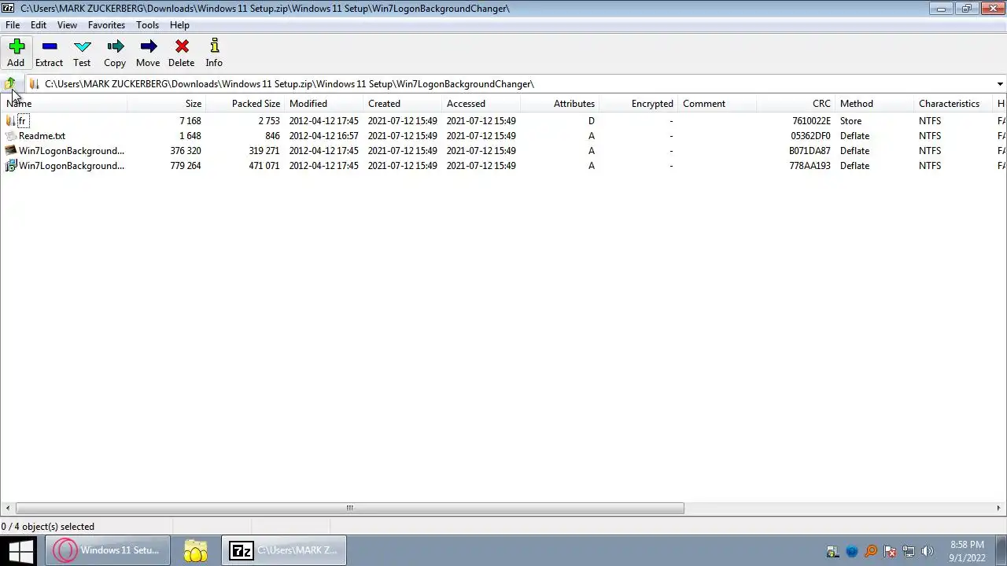Click status bar 0 / 4 object(s) selected

point(48,527)
